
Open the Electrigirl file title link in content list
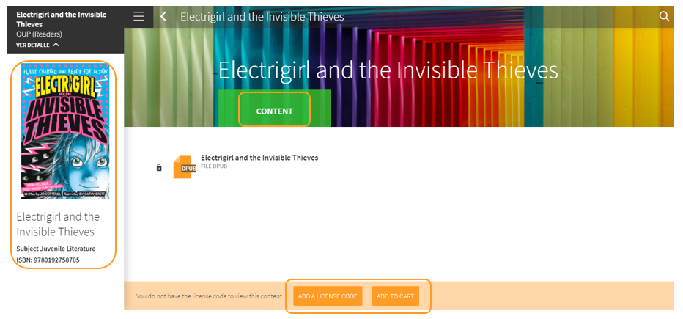tap(259, 158)
